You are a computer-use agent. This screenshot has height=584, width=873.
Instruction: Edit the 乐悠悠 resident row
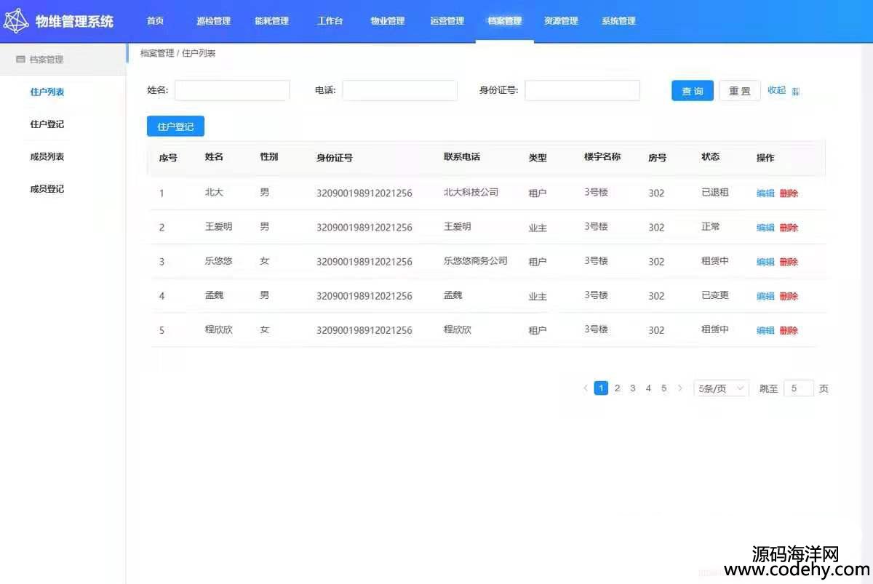[x=765, y=262]
